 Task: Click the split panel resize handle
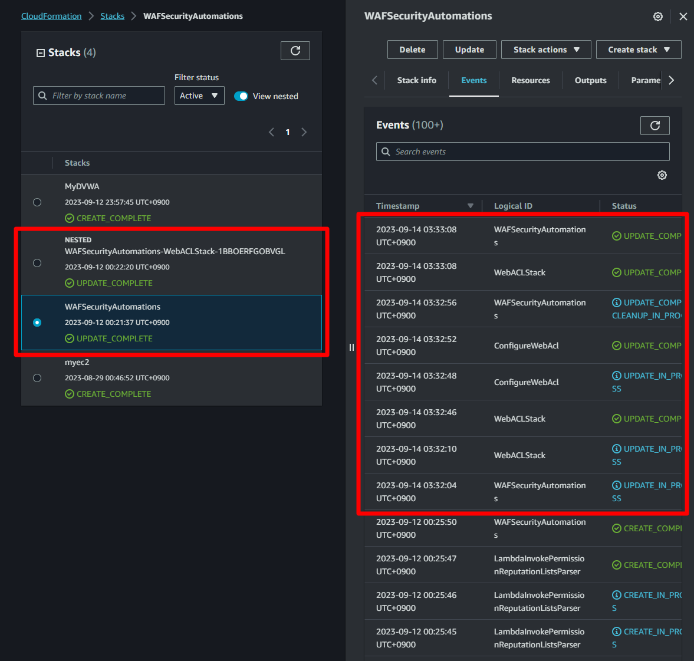[x=351, y=347]
